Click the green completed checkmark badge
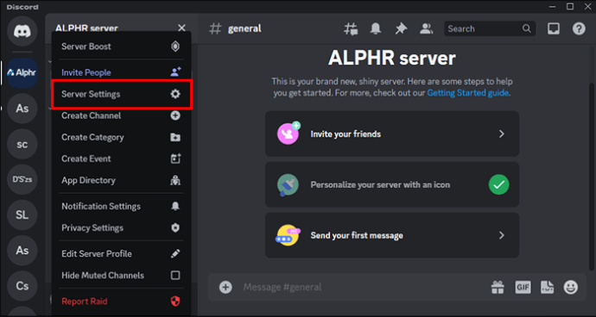Viewport: 596px width, 317px height. click(498, 184)
